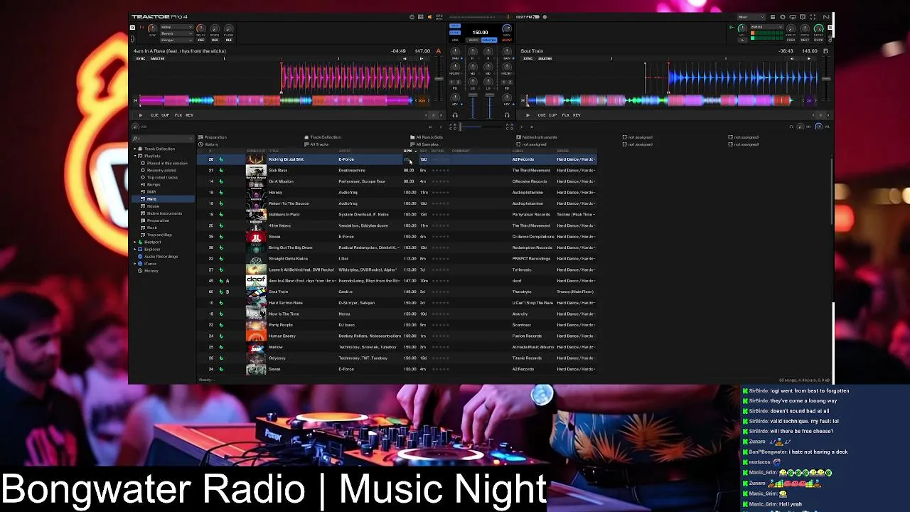Select the Hard playlist
The width and height of the screenshot is (910, 512).
pyautogui.click(x=164, y=199)
